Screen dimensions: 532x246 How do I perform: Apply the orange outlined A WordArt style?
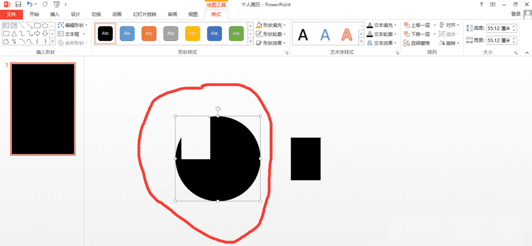click(x=346, y=34)
